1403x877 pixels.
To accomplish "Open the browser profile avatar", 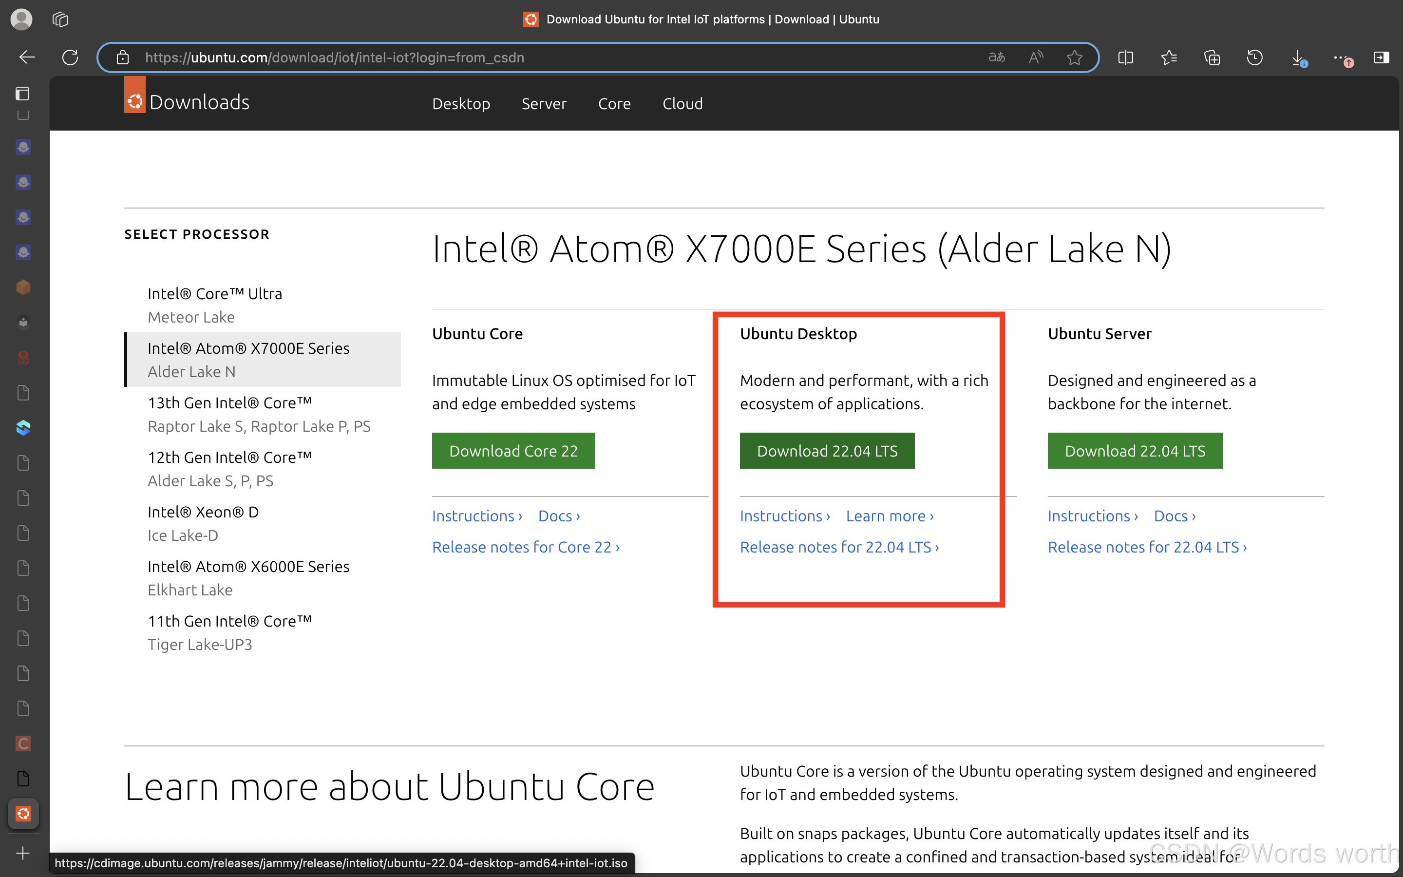I will point(21,19).
